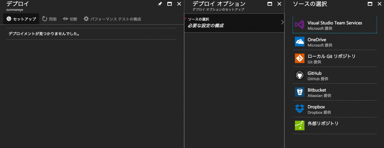
Task: Close the ソースの選択 blade
Action: [379, 4]
